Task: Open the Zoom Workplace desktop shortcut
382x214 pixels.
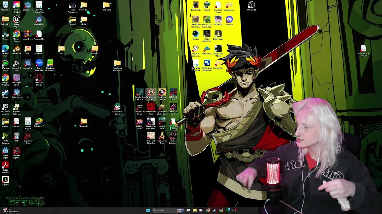Action: (39, 66)
